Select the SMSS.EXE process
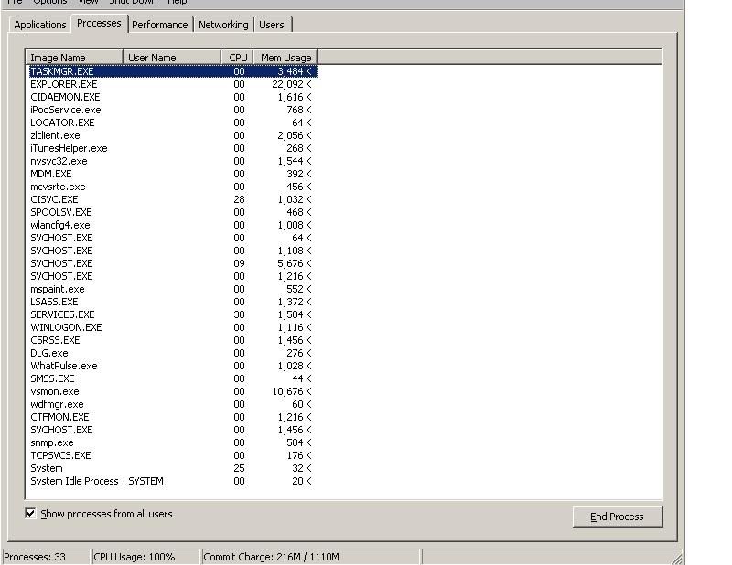Screen dimensions: 732x565 [173, 378]
